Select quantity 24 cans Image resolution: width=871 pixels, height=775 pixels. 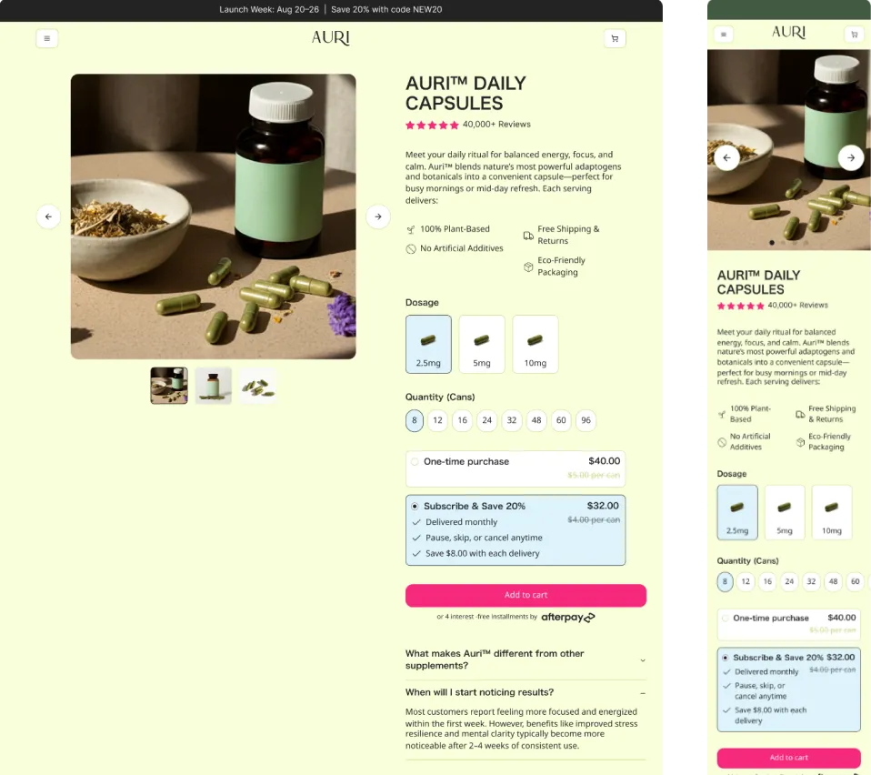[486, 420]
